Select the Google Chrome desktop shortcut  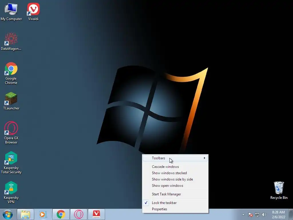coord(11,73)
